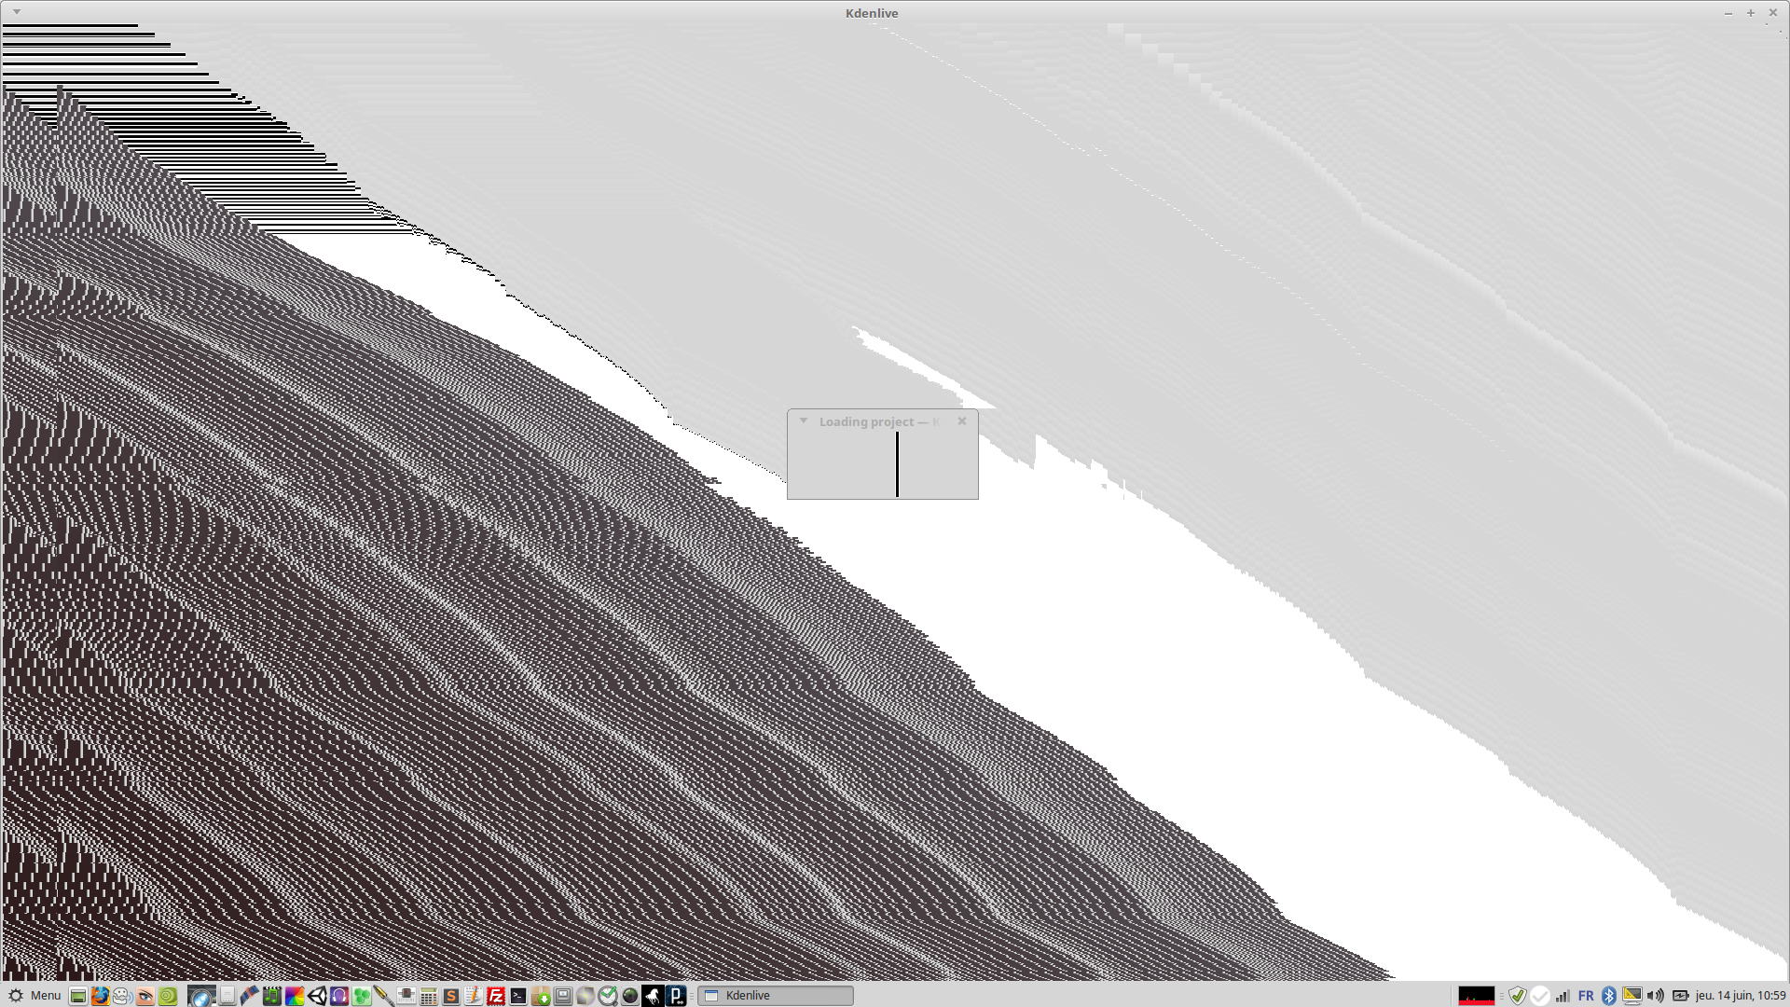Launch Firefox from the panel
Image resolution: width=1790 pixels, height=1007 pixels.
point(100,996)
